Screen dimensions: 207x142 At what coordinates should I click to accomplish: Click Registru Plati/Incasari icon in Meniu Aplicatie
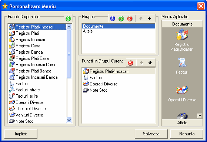point(182,34)
